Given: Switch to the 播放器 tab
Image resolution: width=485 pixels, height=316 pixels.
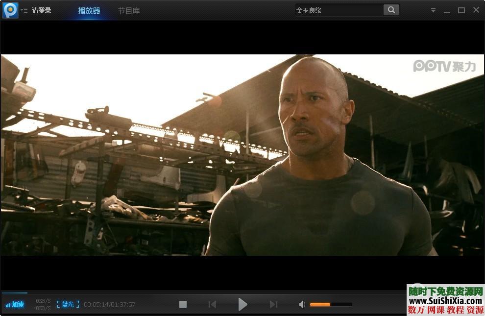Looking at the screenshot, I should 89,10.
